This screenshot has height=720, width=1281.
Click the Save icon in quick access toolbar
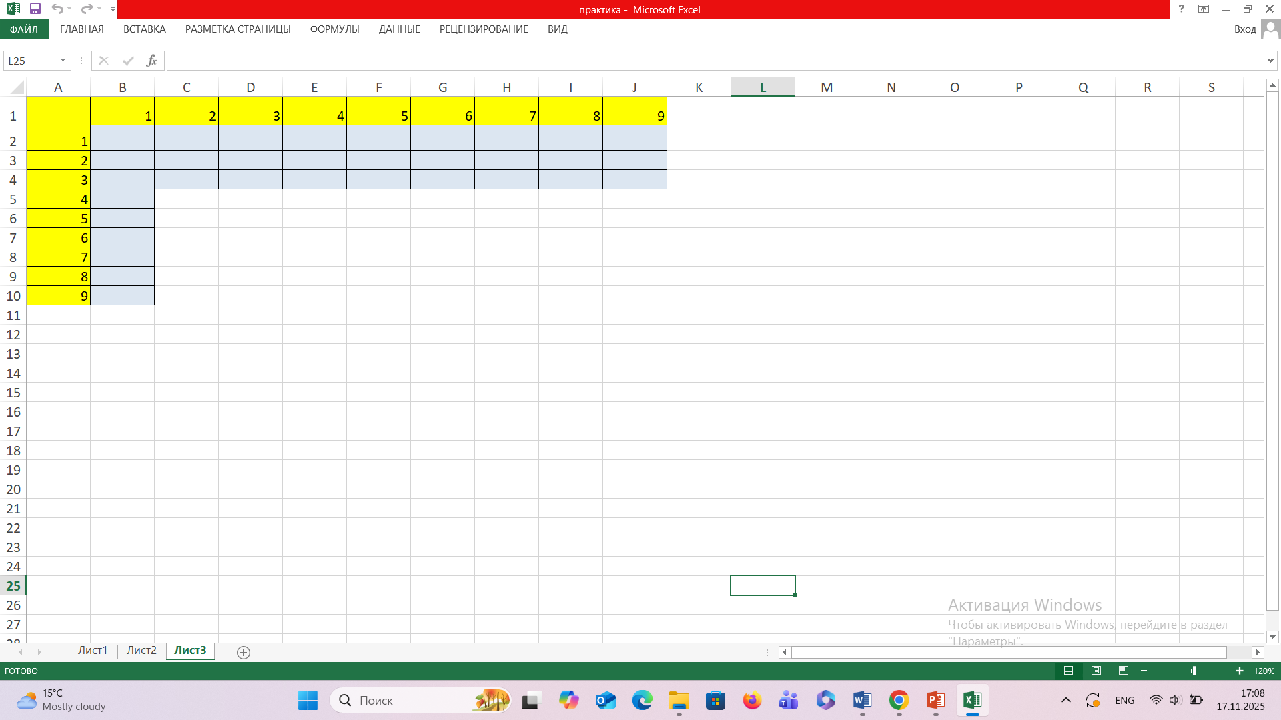point(35,9)
